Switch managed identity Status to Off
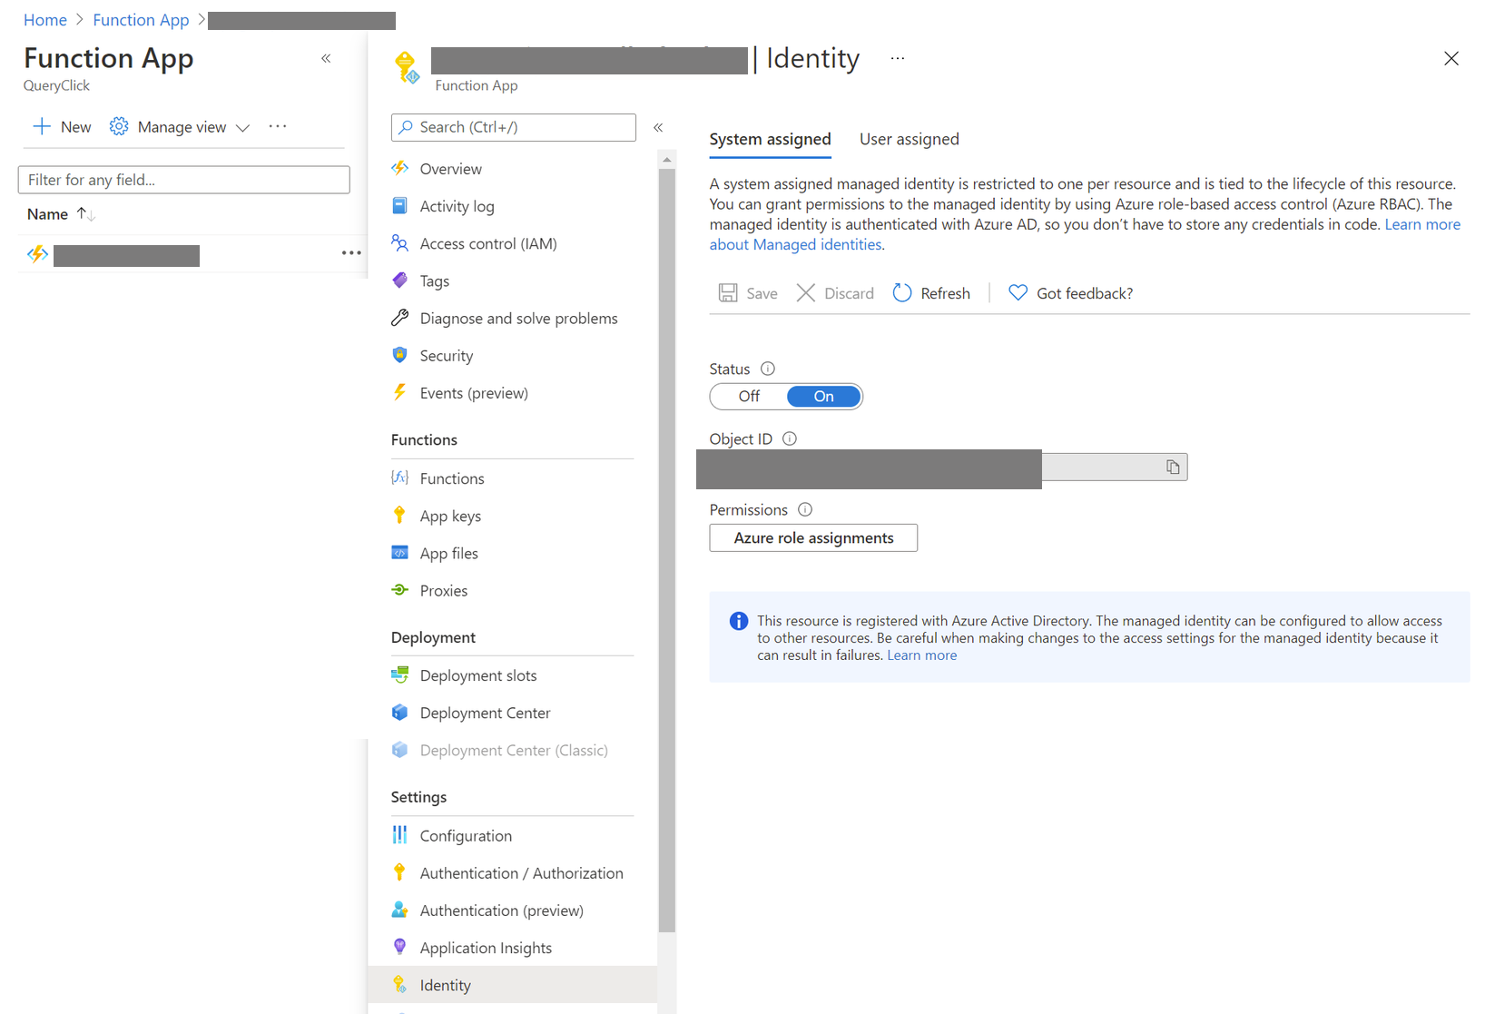The height and width of the screenshot is (1014, 1485). point(749,397)
